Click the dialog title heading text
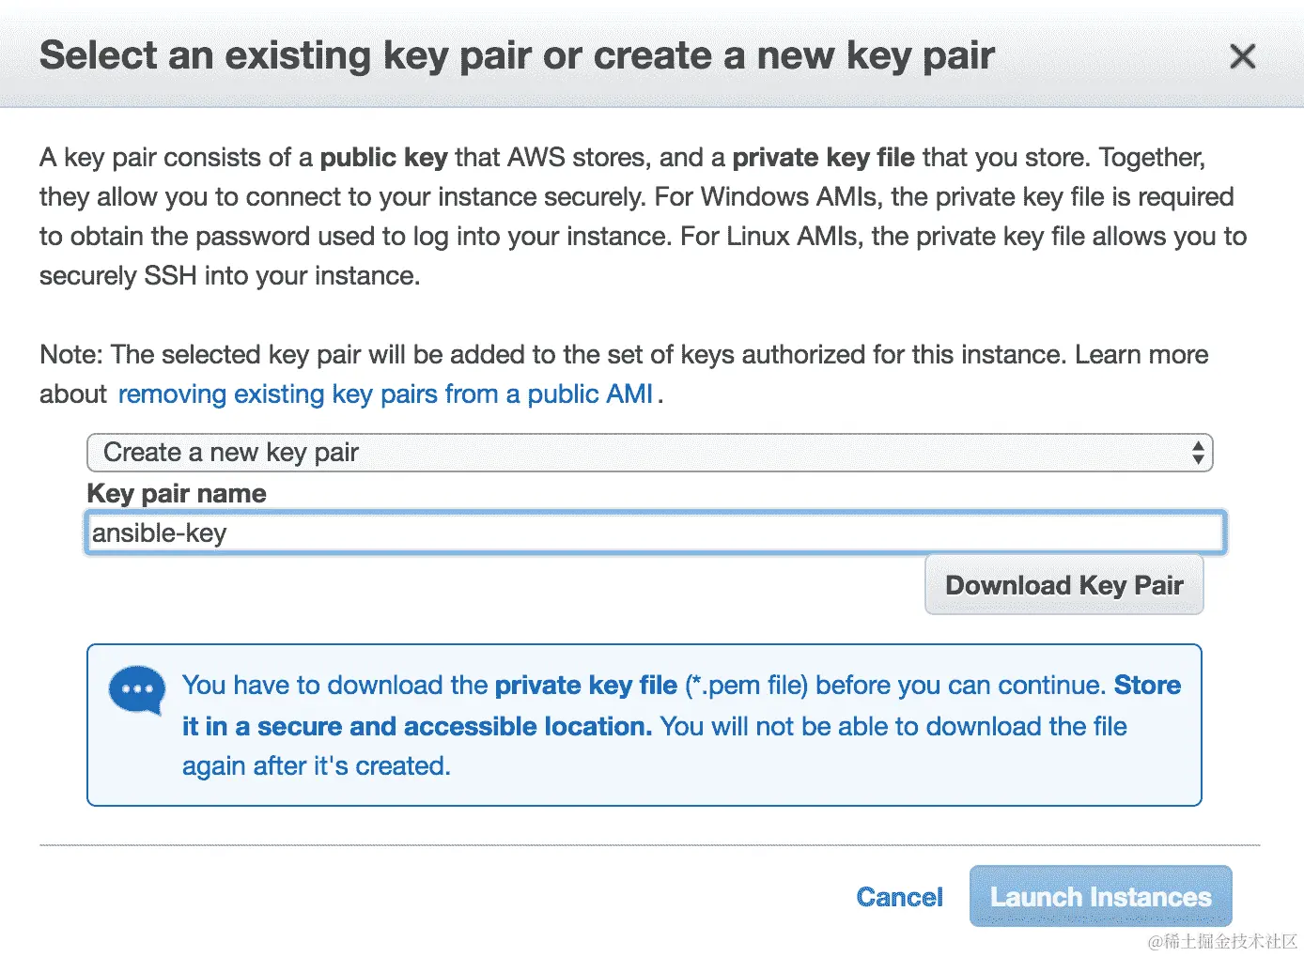Image resolution: width=1304 pixels, height=957 pixels. [x=517, y=56]
